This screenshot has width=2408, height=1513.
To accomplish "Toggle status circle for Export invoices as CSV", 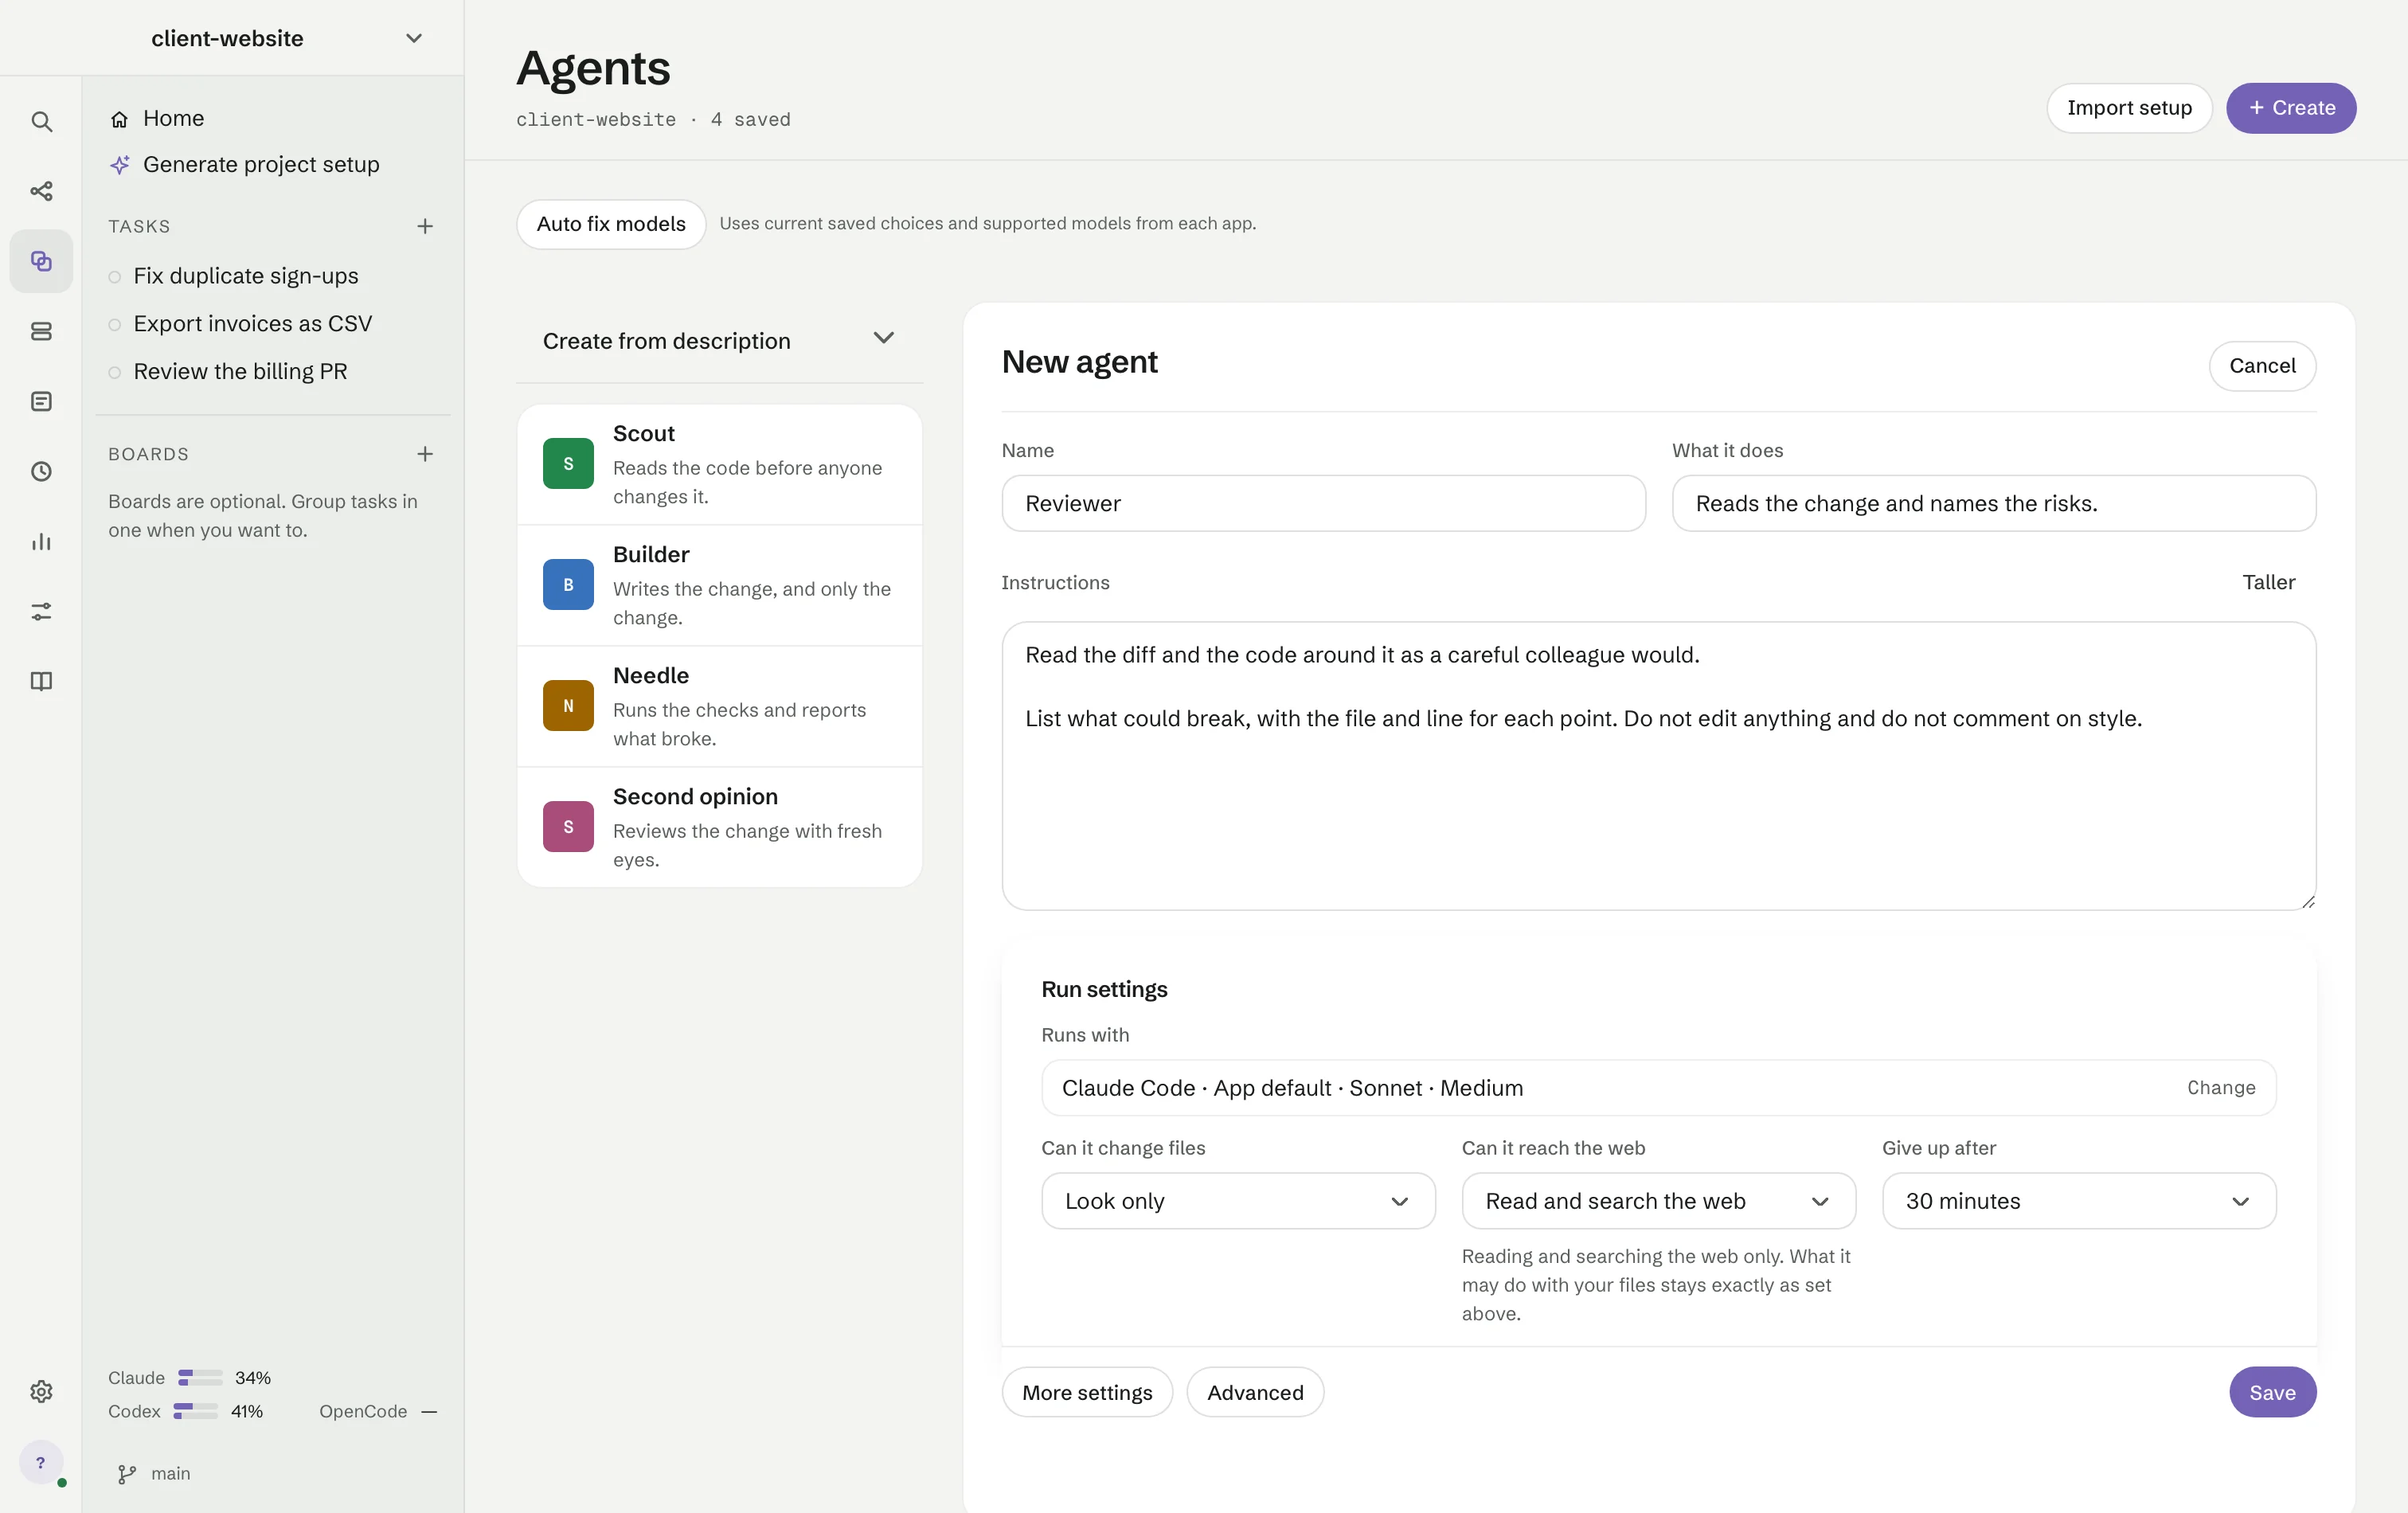I will click(115, 325).
